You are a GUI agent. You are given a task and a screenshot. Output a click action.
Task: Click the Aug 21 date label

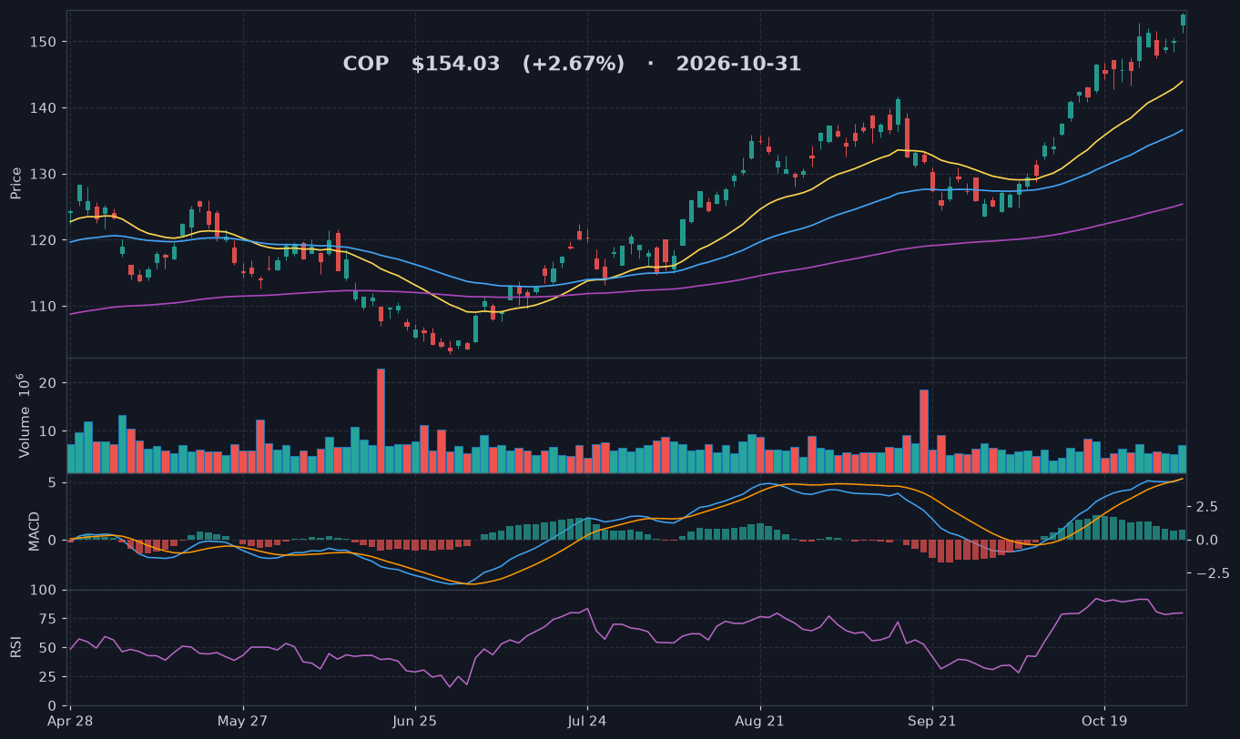[x=759, y=721]
